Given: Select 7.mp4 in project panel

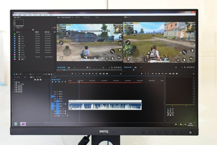Looking at the screenshot, I should (x=23, y=48).
